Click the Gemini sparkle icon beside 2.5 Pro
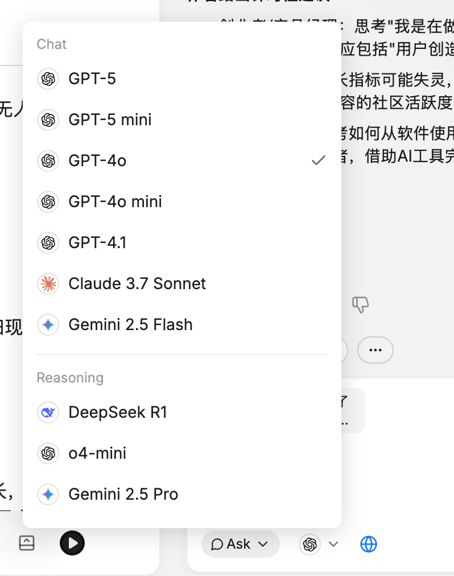The image size is (454, 576). tap(48, 494)
